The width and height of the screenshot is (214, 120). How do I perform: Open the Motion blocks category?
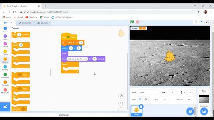coord(5,29)
